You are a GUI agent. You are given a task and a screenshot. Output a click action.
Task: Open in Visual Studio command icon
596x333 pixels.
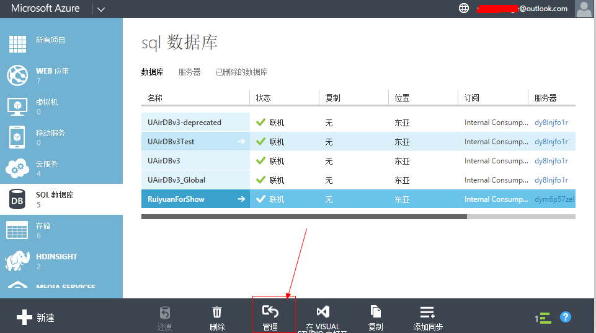point(323,312)
